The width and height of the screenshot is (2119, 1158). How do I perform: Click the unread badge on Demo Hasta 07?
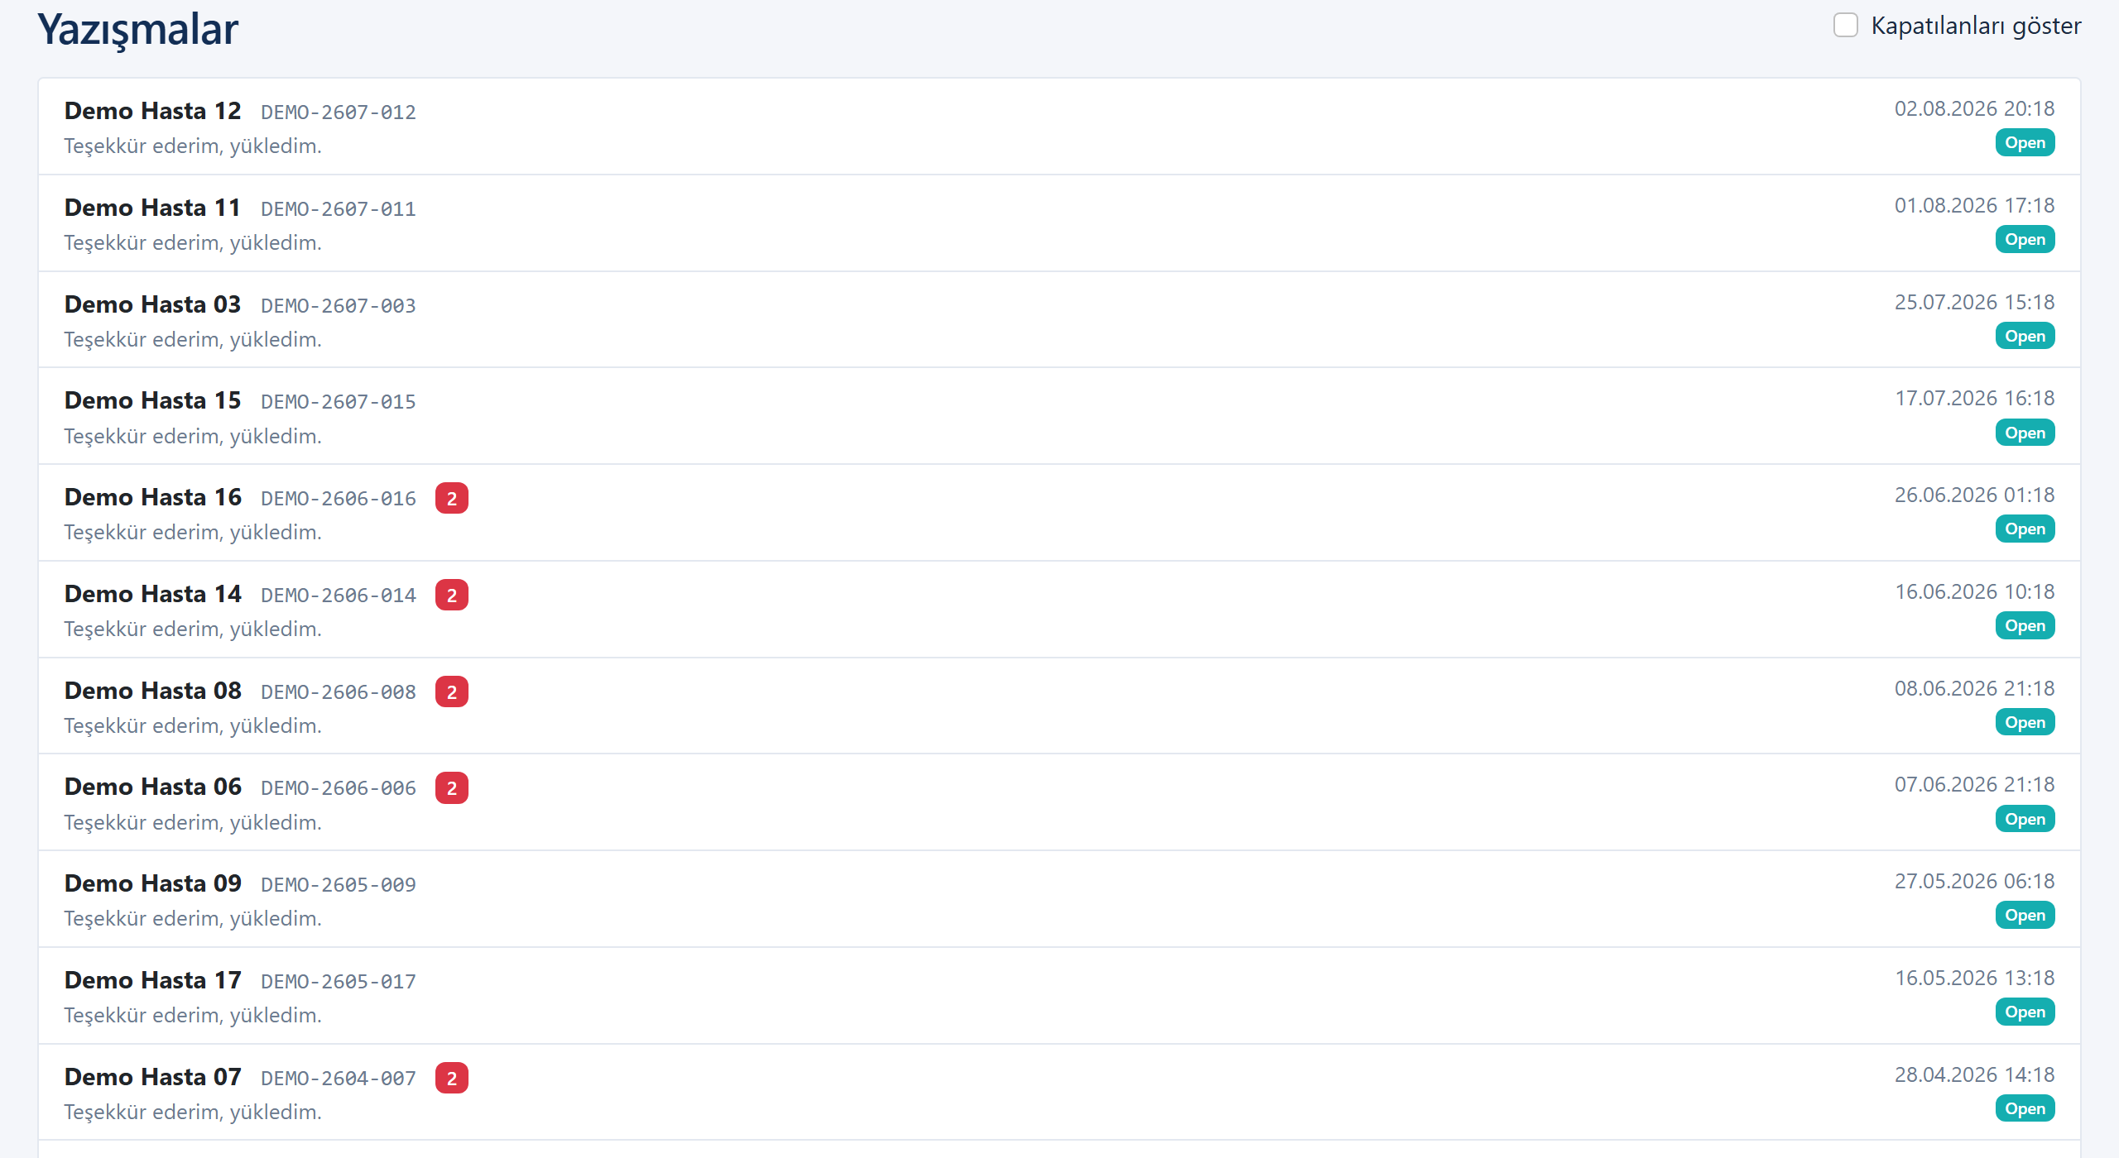(452, 1078)
